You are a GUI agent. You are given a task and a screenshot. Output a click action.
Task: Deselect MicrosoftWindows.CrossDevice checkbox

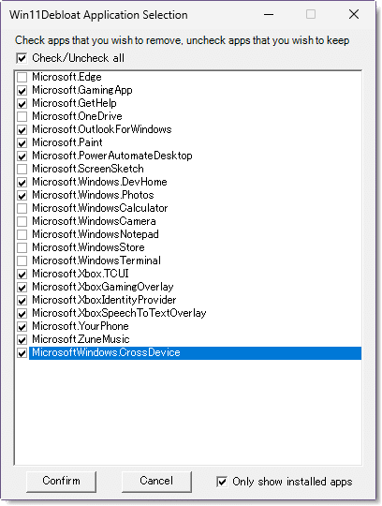pos(22,352)
